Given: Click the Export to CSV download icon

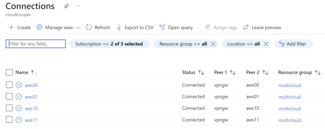Looking at the screenshot, I should [x=119, y=28].
